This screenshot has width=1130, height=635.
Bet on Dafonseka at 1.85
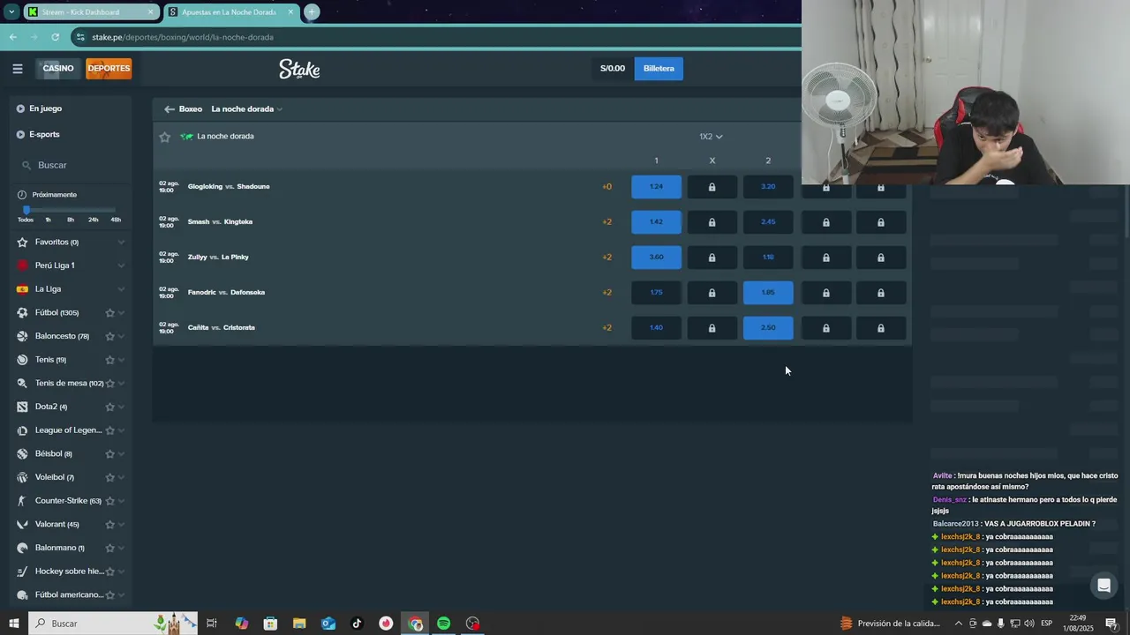click(768, 293)
